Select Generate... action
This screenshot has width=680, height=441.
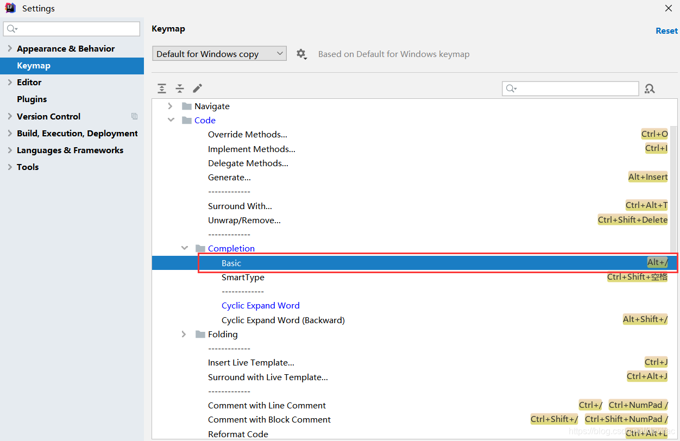point(229,177)
